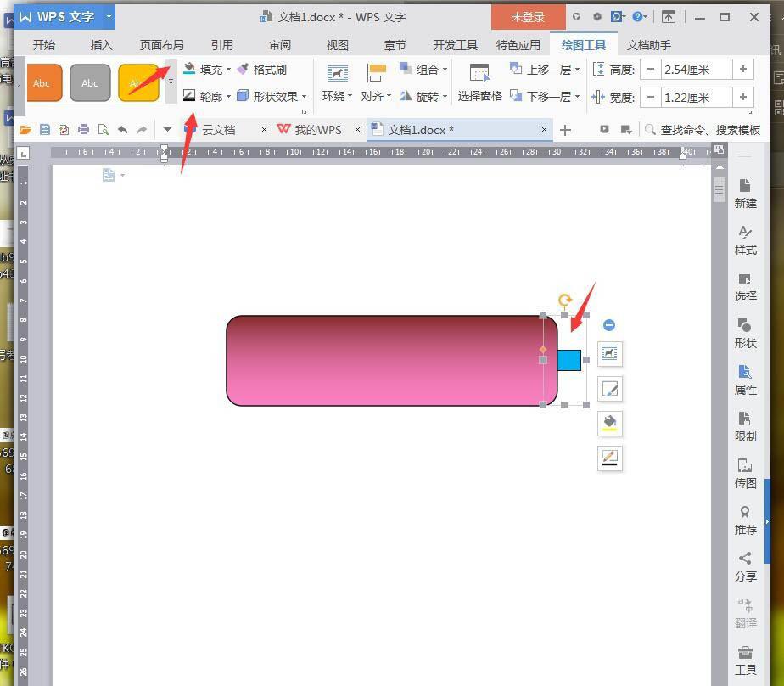Switch to the 章节 tab
Screen dimensions: 784x686
click(395, 45)
